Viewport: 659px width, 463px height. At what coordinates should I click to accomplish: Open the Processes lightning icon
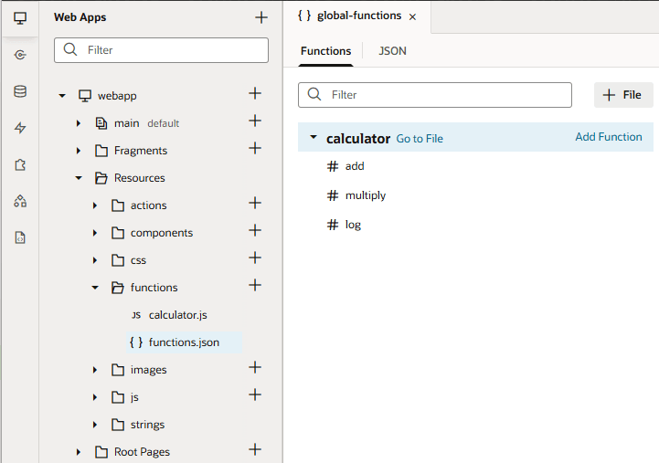[20, 128]
